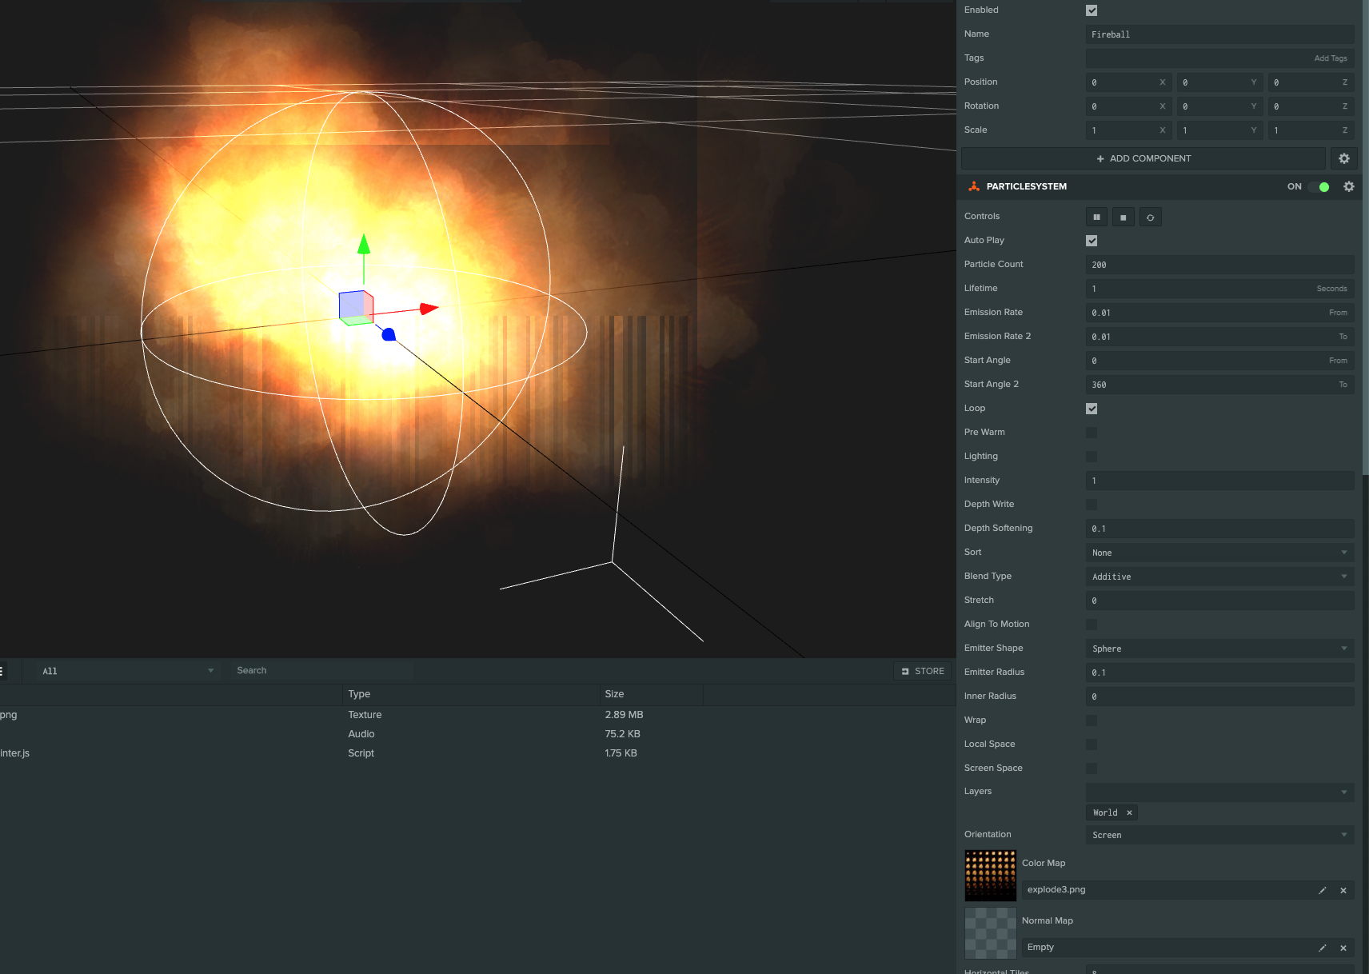Turn off the ParticleSystem ON toggle

1323,186
